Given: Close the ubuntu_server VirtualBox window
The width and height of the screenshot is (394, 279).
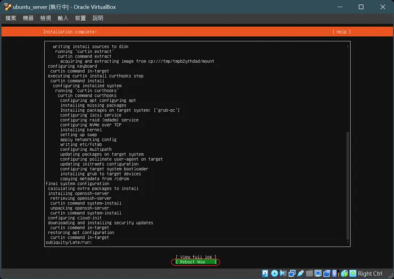Looking at the screenshot, I should tap(383, 7).
